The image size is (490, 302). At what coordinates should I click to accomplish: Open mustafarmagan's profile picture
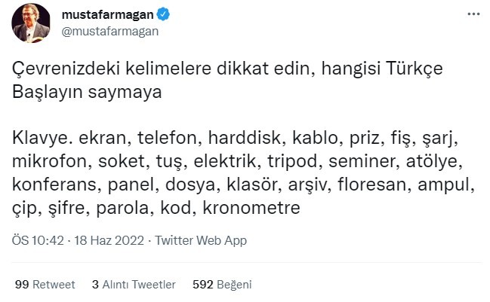(32, 23)
